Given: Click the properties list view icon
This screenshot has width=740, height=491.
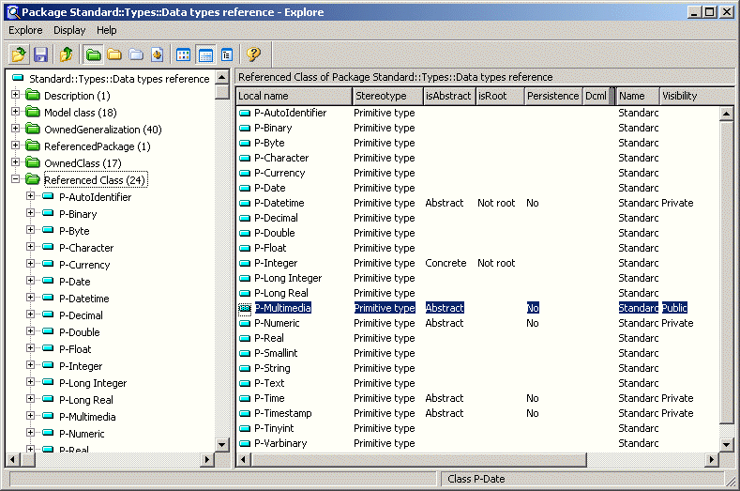Looking at the screenshot, I should (227, 54).
